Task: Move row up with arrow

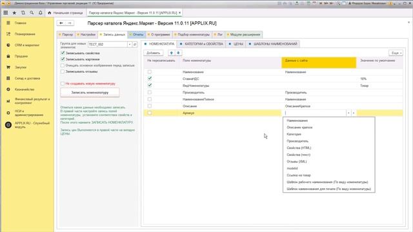Action: [x=172, y=53]
